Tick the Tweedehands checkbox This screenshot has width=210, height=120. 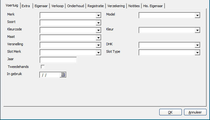click(x=43, y=67)
